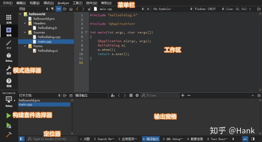Toggle right sidebar visibility button
Screen dimensions: 262x142
(x=253, y=139)
